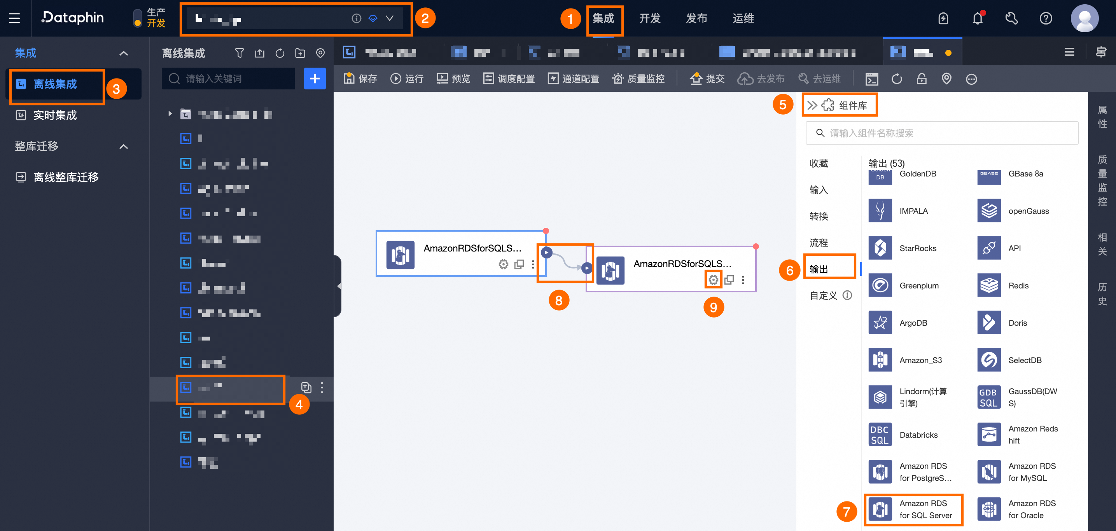
Task: Click the blue plus button to add task
Action: point(315,79)
